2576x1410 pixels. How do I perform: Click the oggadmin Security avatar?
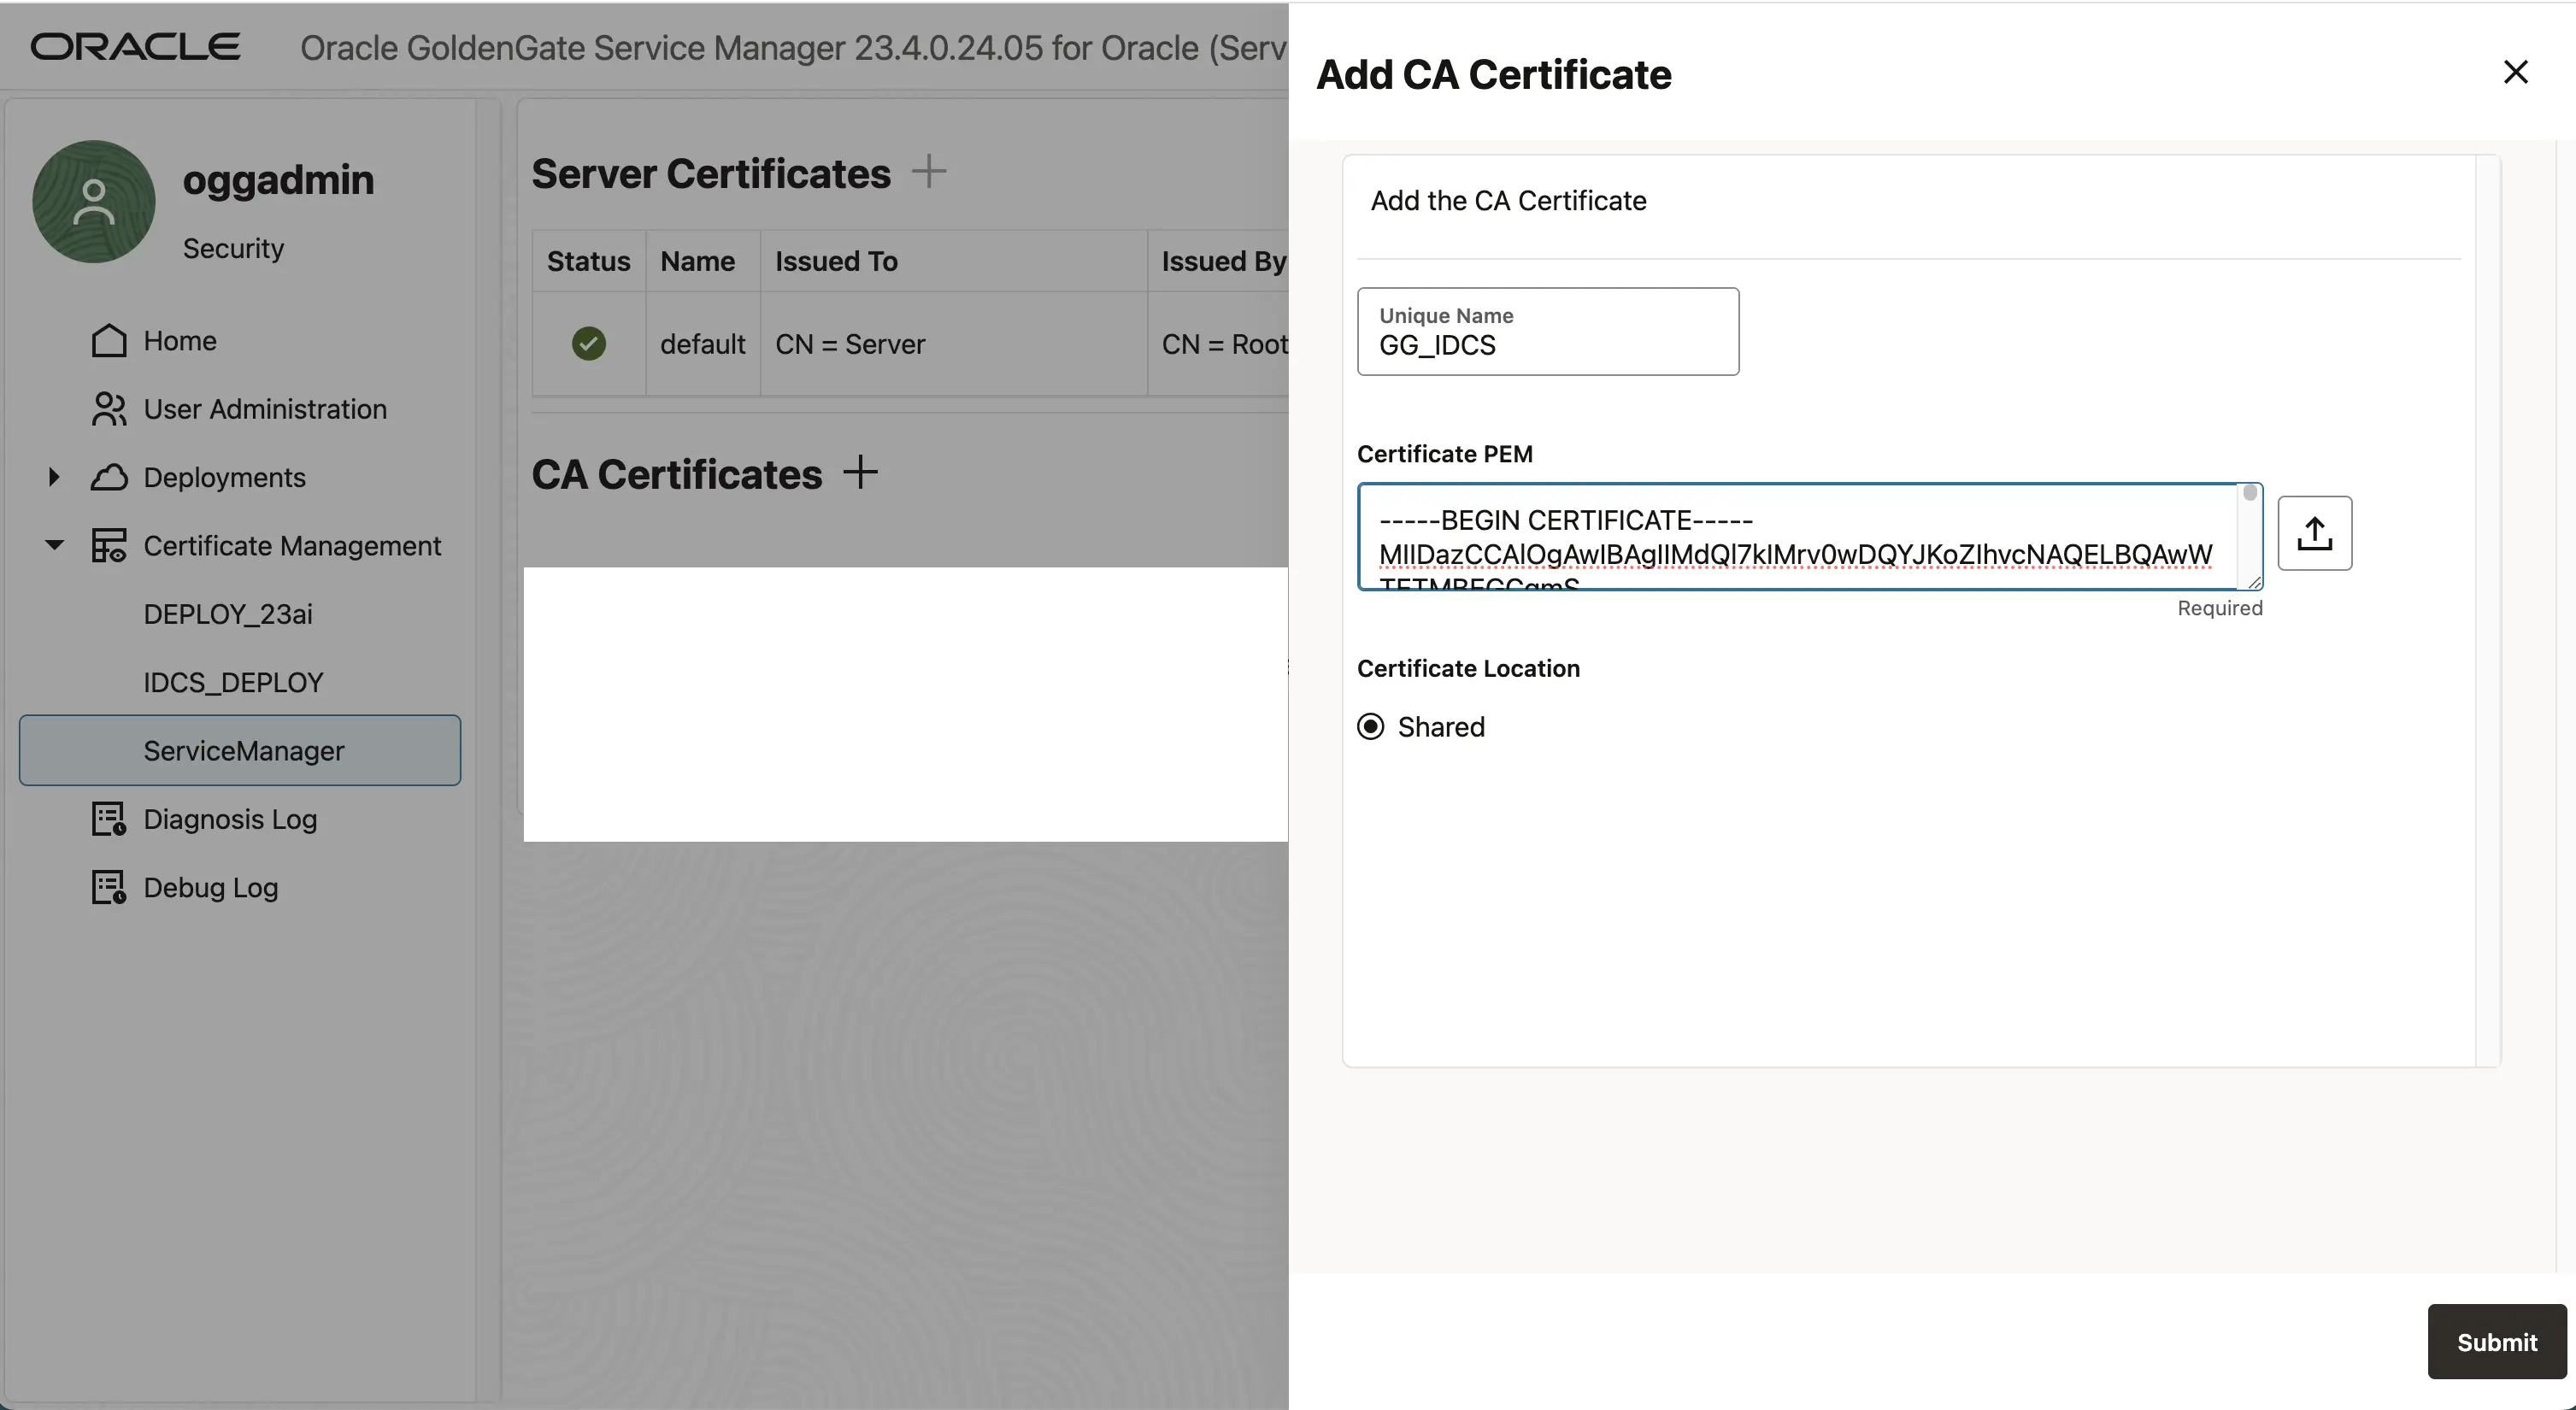92,200
